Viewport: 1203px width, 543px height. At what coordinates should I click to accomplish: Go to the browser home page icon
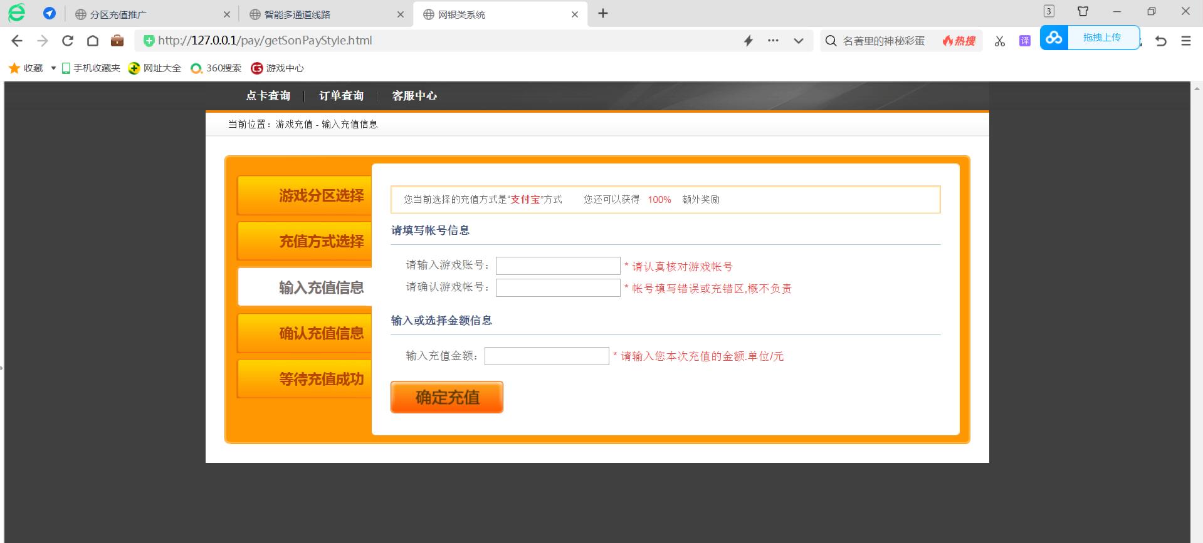click(x=93, y=41)
